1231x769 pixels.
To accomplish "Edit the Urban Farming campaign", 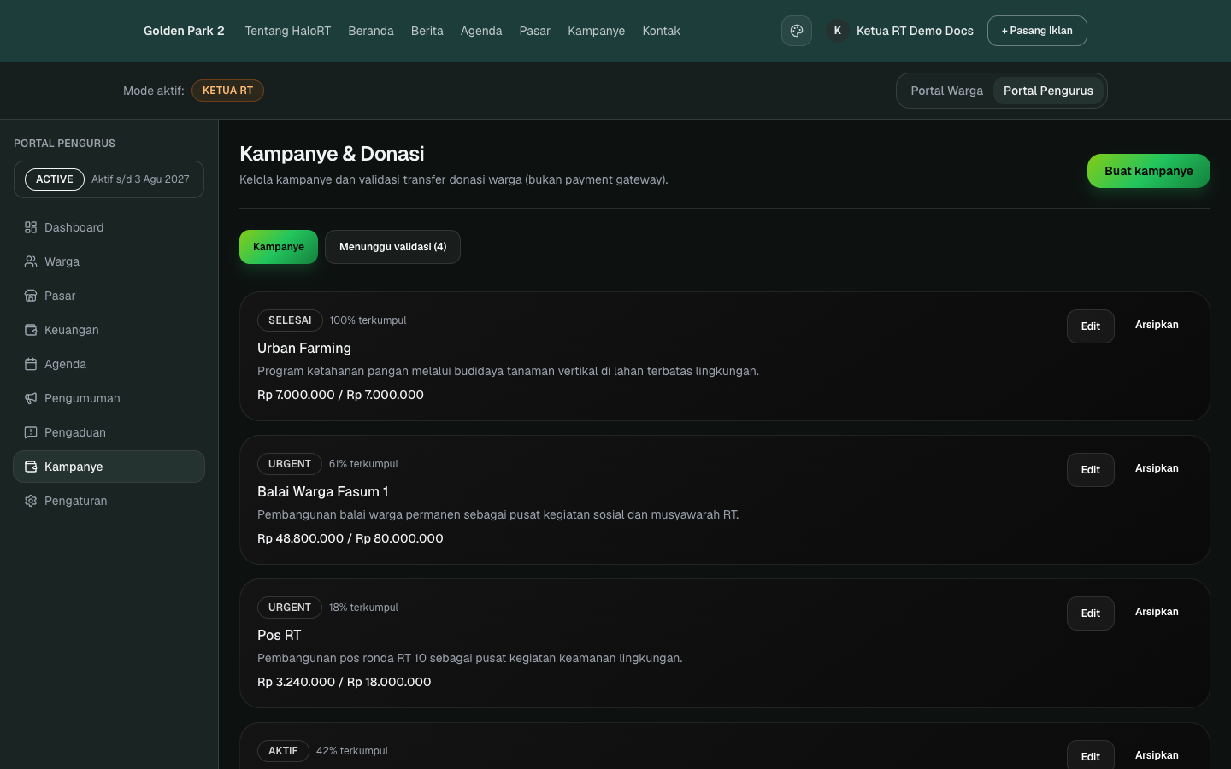I will 1091,326.
